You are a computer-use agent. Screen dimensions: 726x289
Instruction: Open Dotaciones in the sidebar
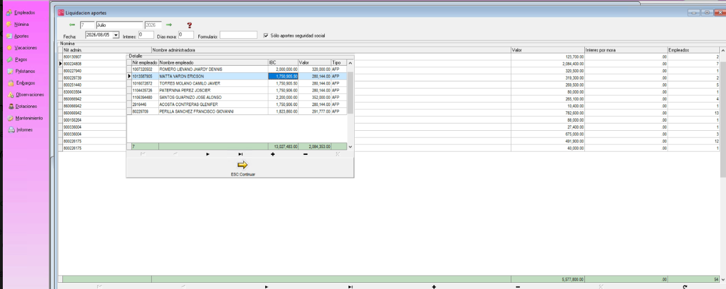tap(22, 107)
